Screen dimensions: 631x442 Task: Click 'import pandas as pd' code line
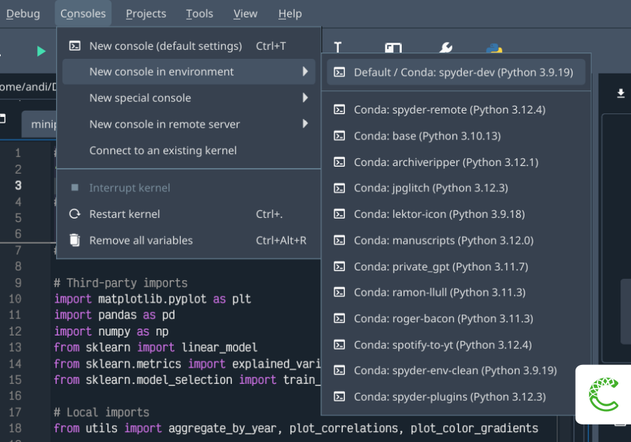click(x=115, y=315)
